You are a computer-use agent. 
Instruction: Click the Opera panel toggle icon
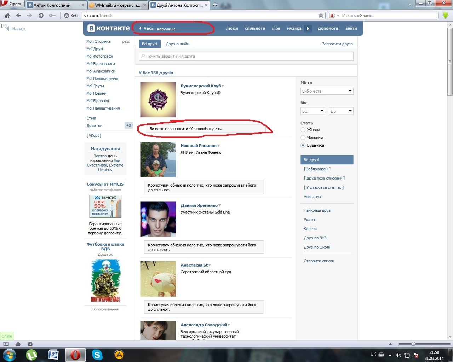pos(6,344)
